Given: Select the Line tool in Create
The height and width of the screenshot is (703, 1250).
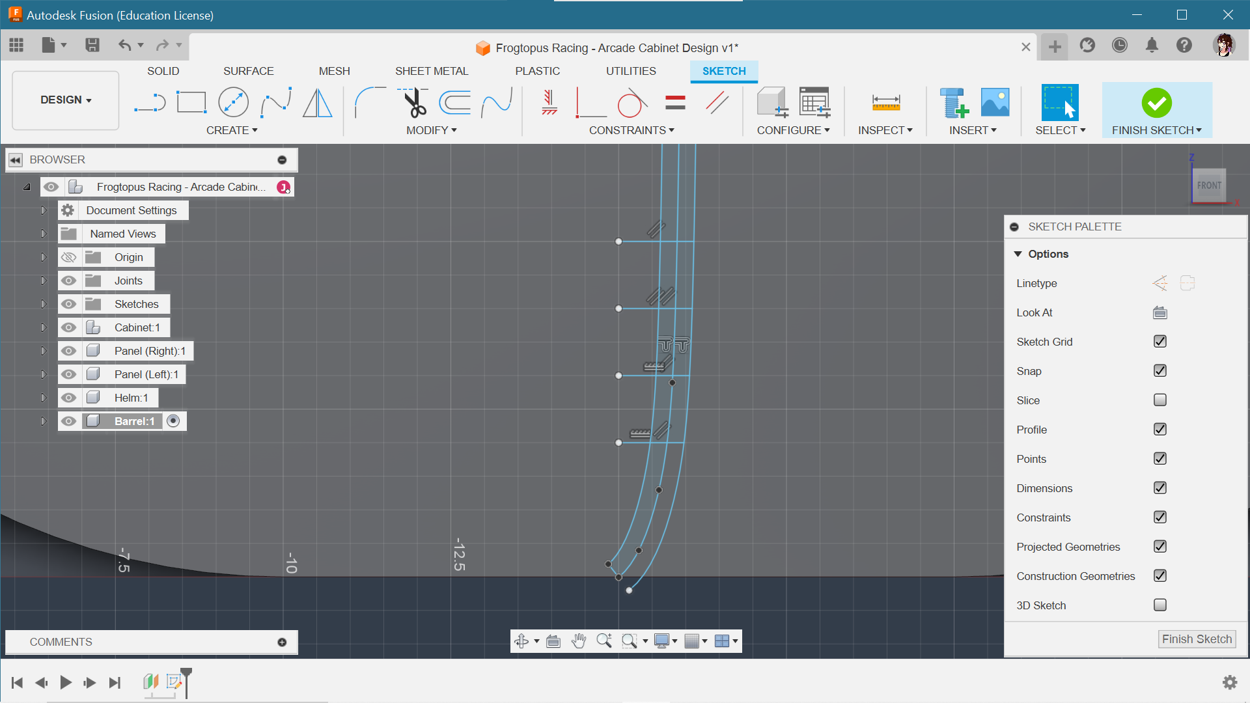Looking at the screenshot, I should (x=150, y=103).
